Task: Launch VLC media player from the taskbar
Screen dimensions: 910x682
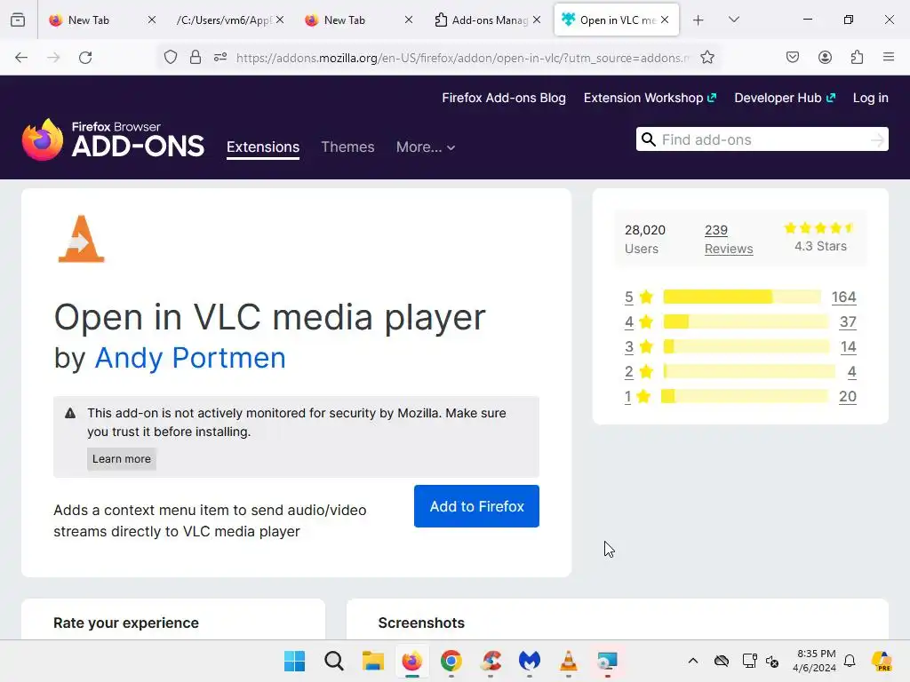Action: point(568,661)
